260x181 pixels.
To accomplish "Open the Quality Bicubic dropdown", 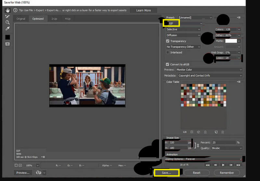I will (x=227, y=148).
